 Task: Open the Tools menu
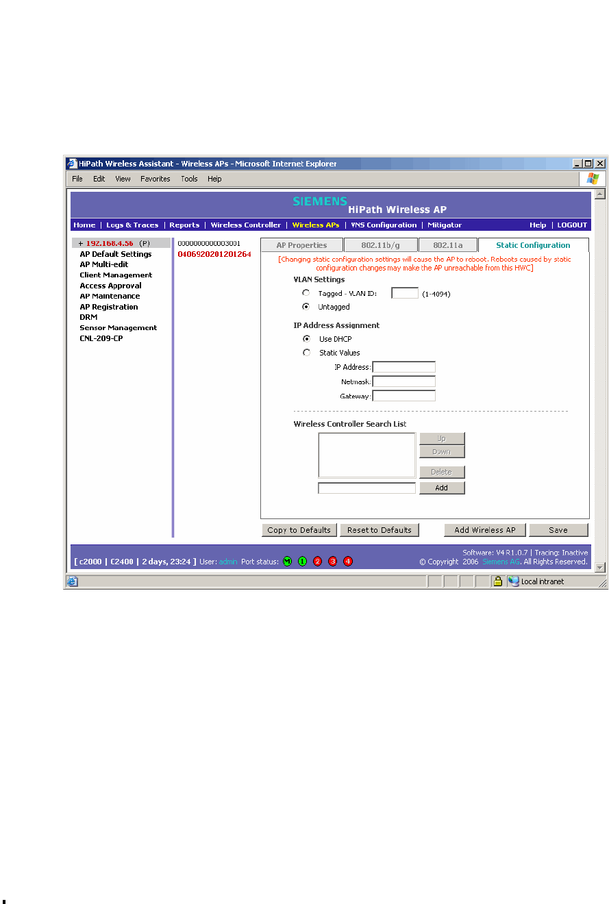pos(189,179)
